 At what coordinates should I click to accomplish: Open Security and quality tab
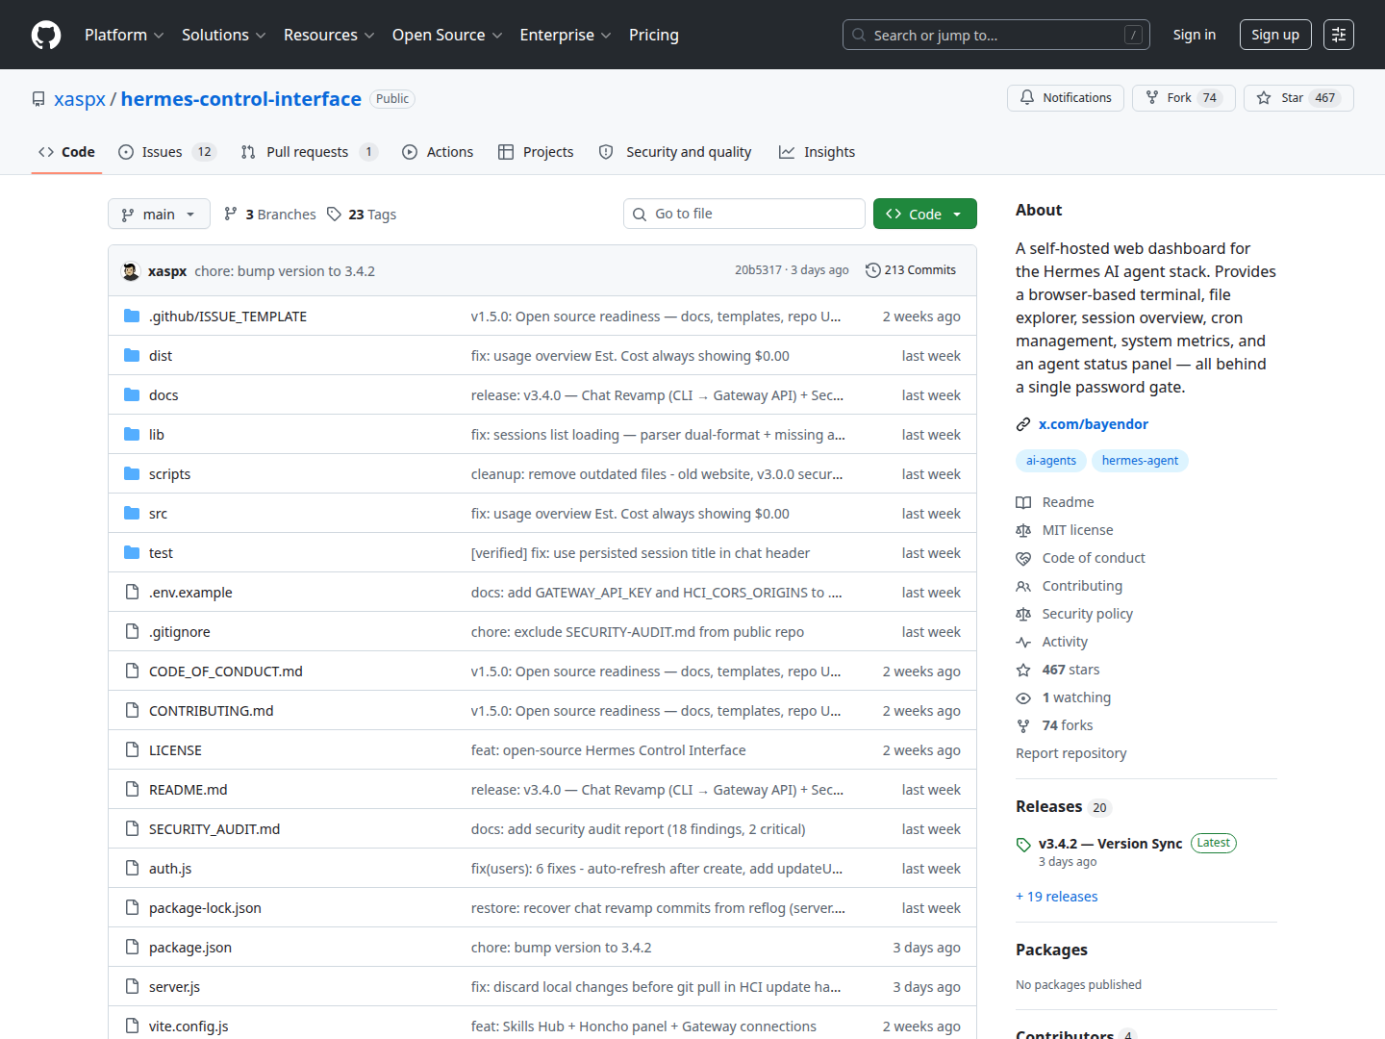pyautogui.click(x=675, y=152)
